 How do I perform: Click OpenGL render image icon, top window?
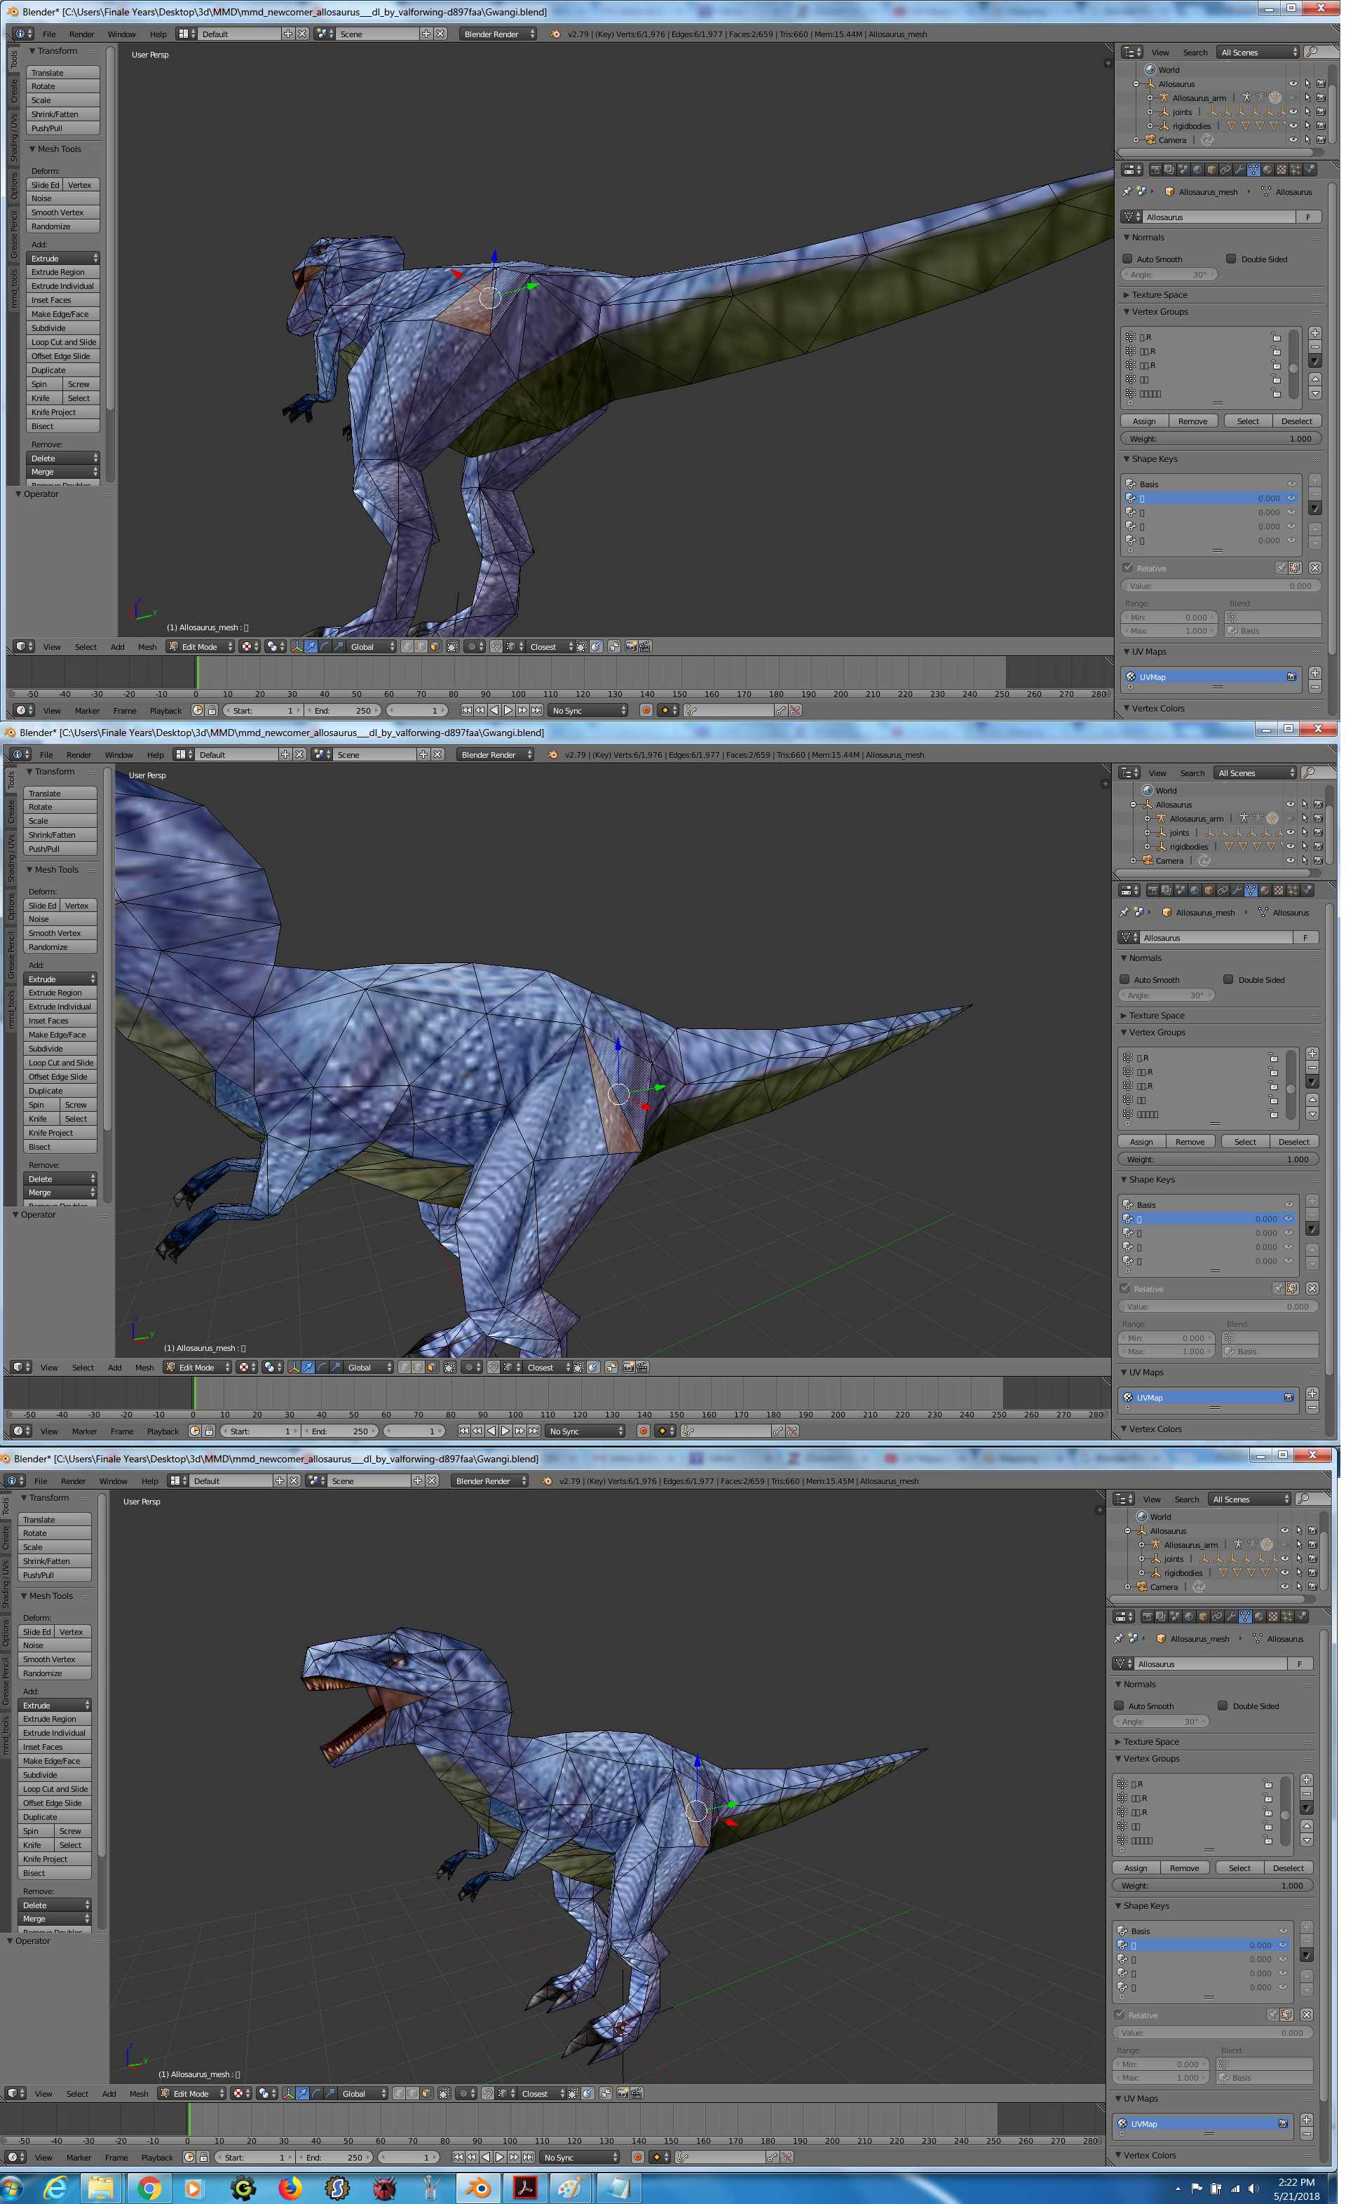click(x=630, y=646)
